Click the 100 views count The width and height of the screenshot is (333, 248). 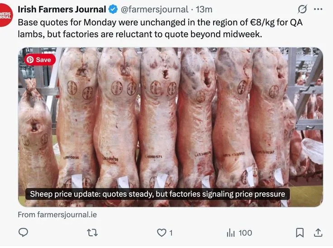pos(245,233)
